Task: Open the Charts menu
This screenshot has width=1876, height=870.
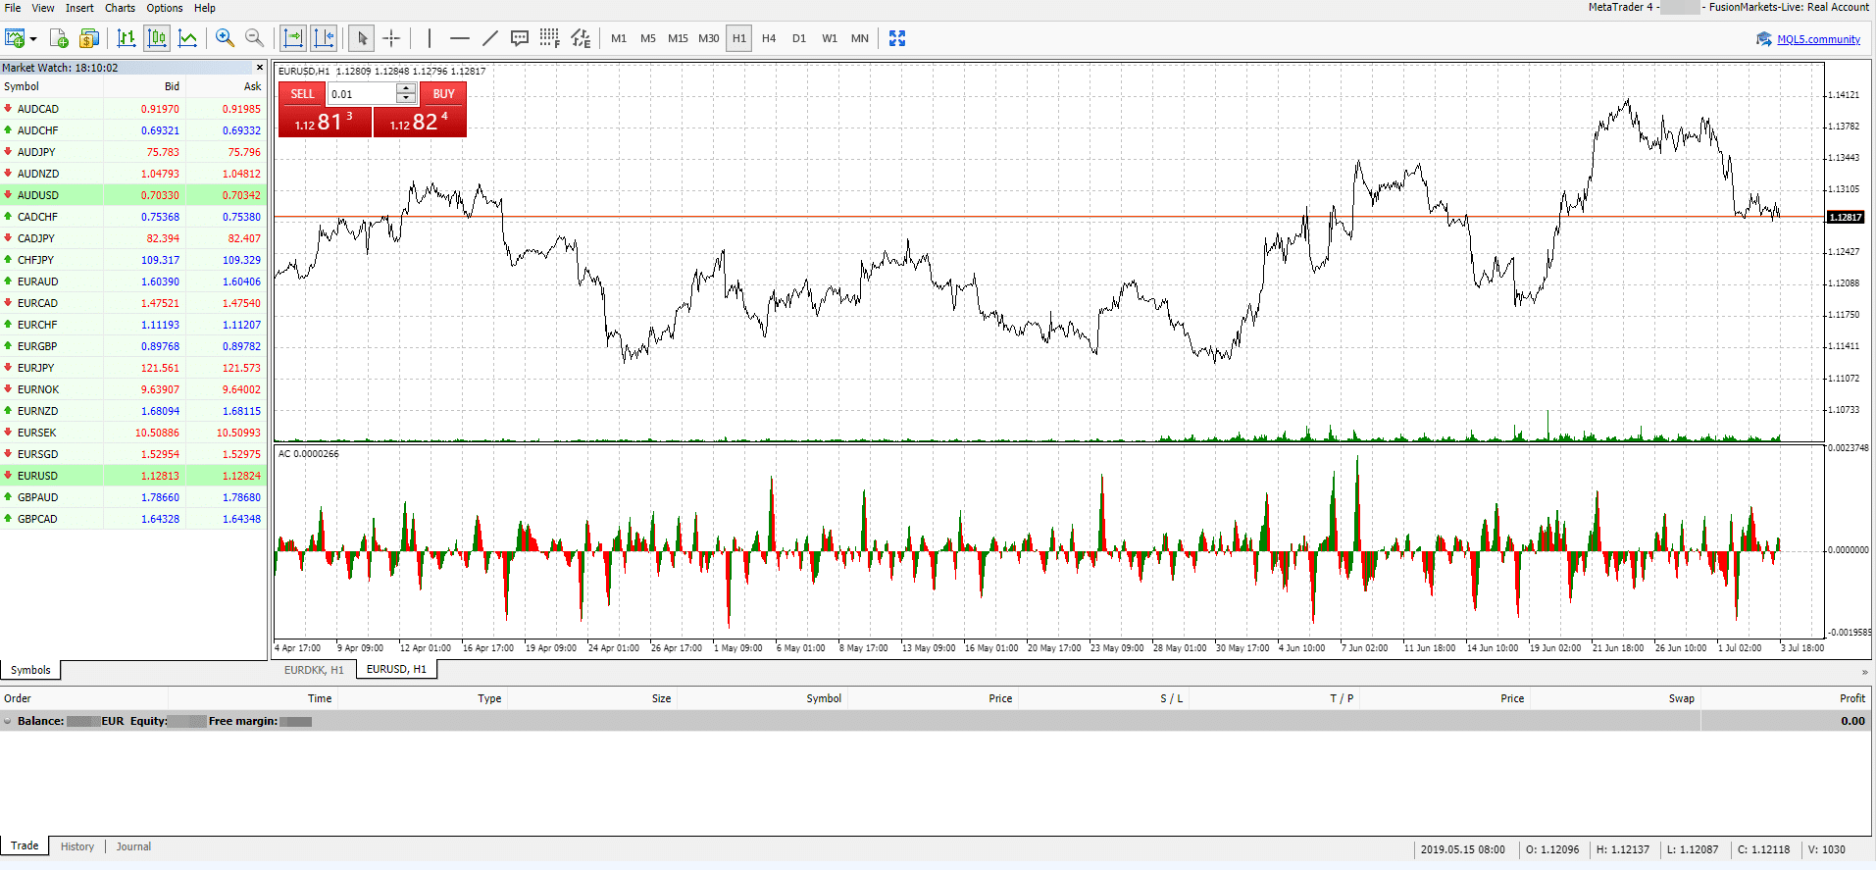Action: pos(120,8)
